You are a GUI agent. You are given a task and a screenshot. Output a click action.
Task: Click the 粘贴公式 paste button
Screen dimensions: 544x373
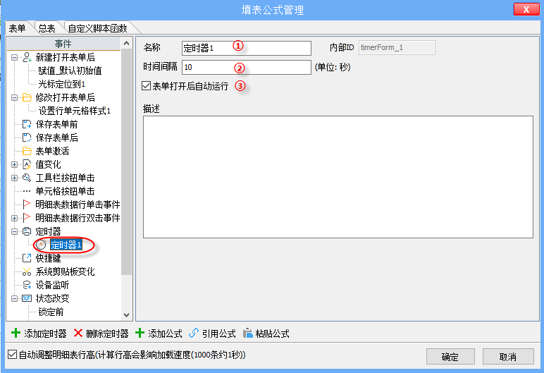click(266, 334)
